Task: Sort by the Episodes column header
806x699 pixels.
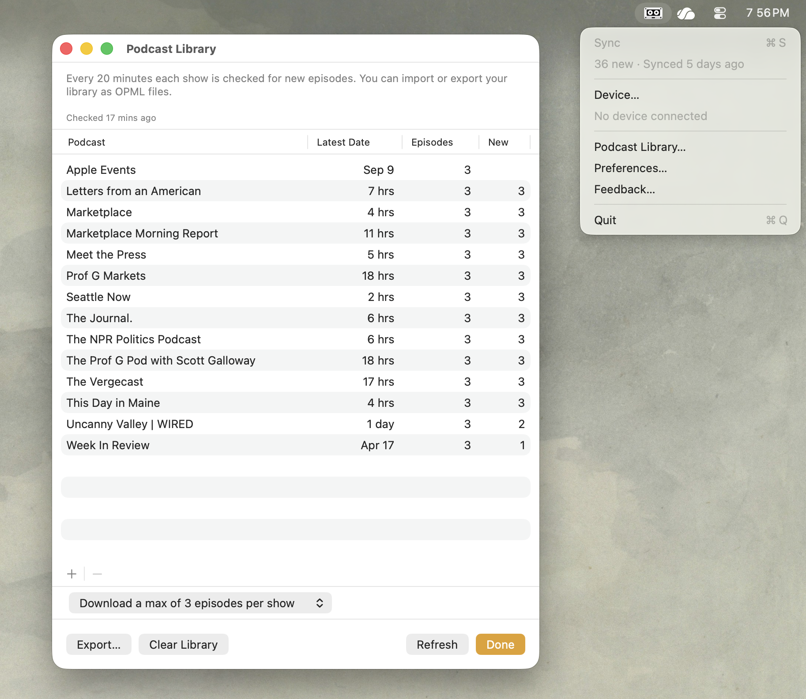Action: pos(432,142)
